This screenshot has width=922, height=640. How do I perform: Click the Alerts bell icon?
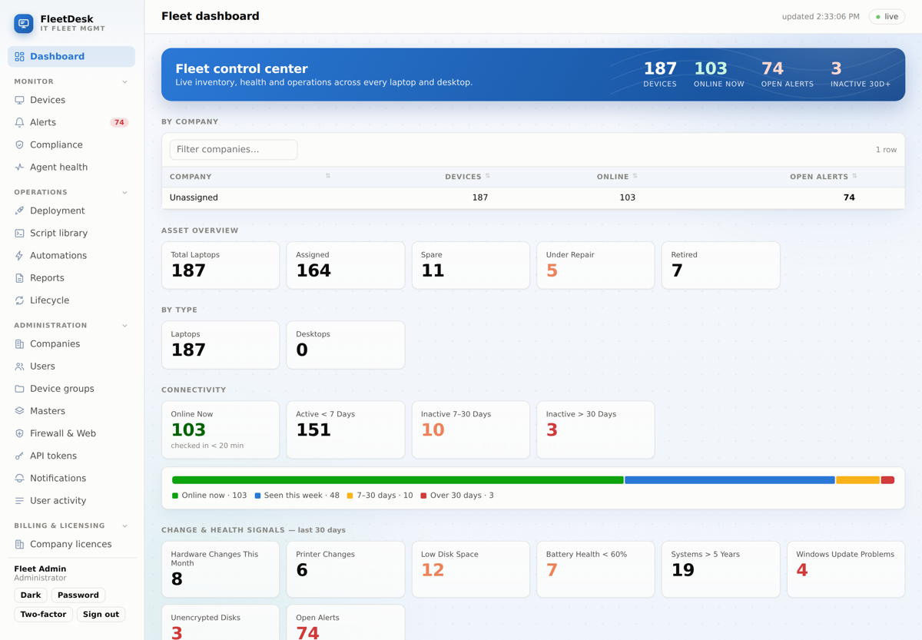(20, 122)
